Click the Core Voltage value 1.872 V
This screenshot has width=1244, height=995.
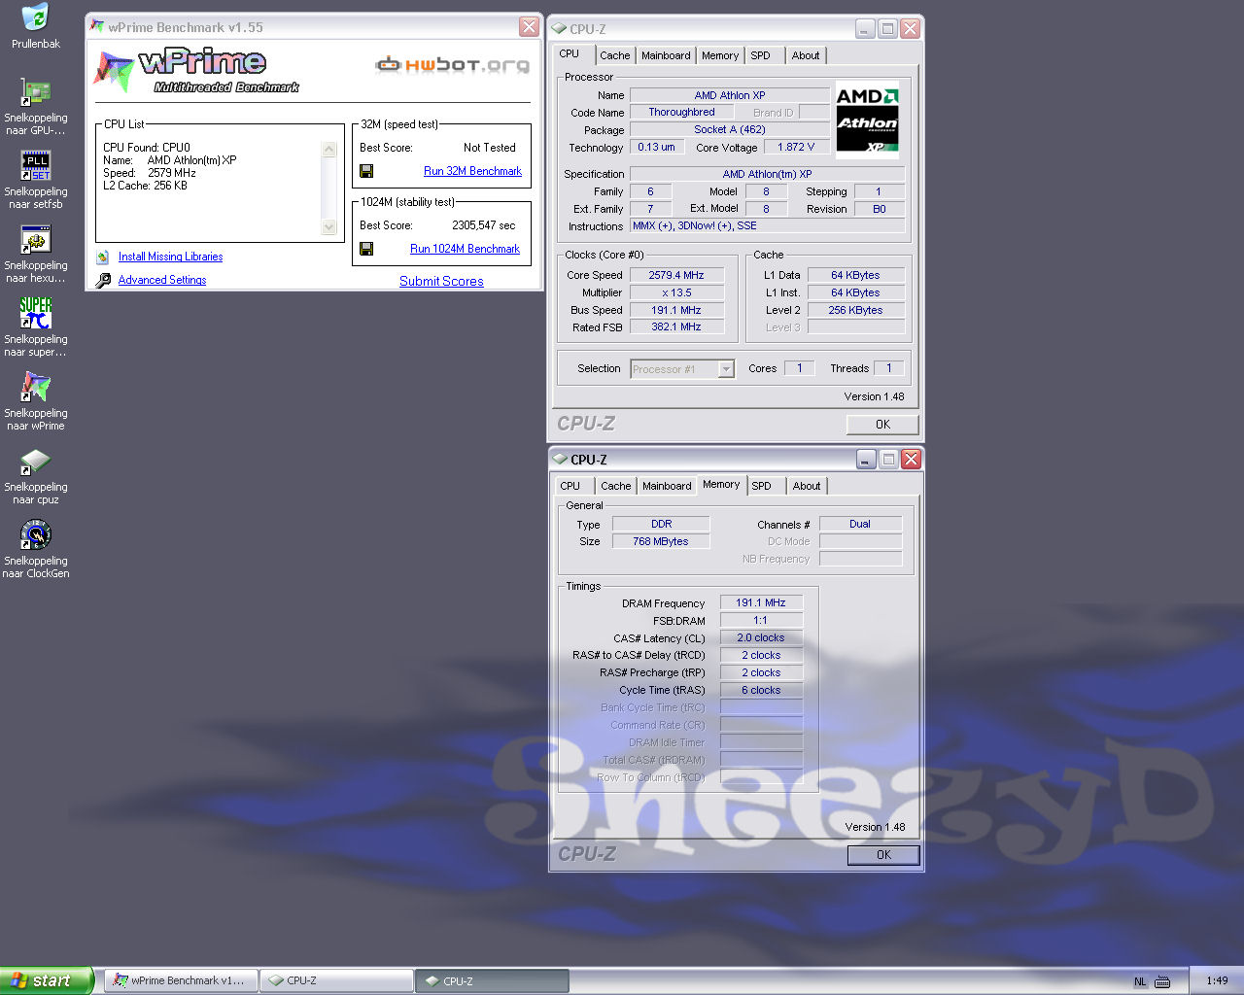click(x=796, y=148)
